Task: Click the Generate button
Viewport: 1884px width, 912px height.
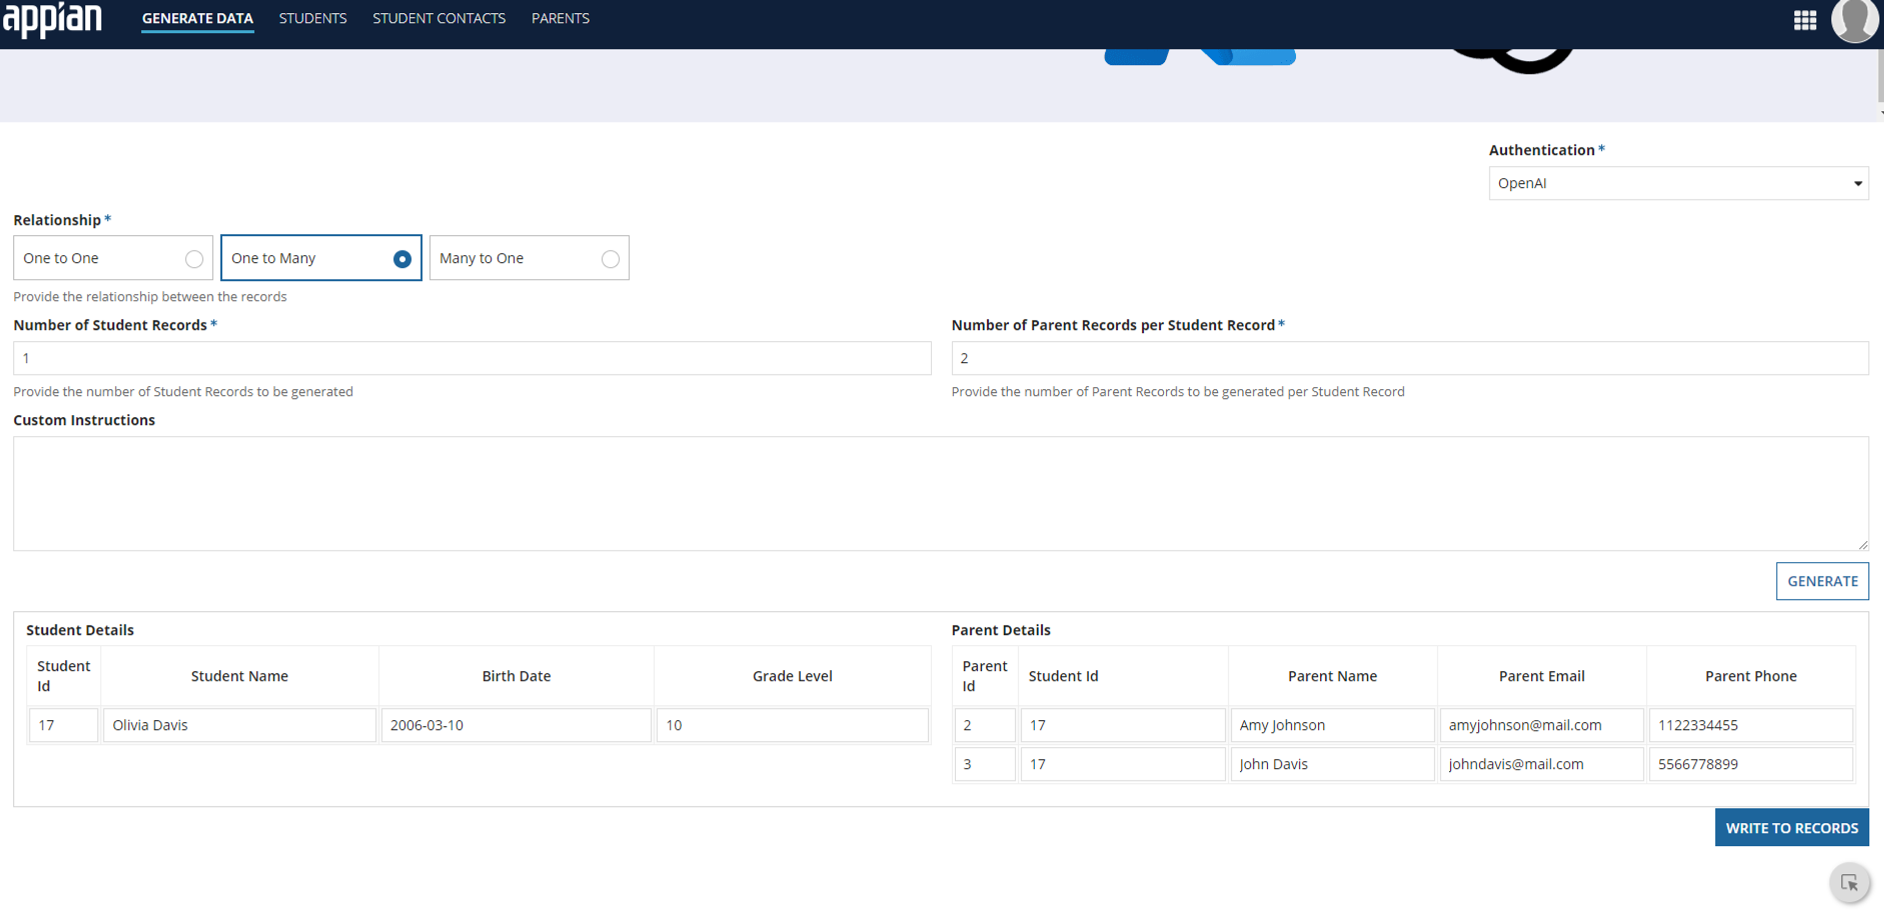Action: 1822,581
